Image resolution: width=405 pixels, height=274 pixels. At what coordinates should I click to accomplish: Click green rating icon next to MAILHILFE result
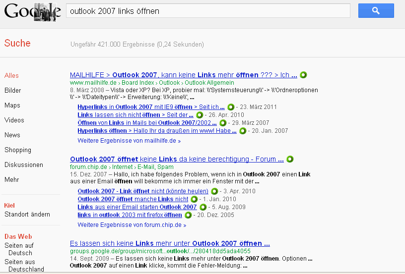point(303,75)
